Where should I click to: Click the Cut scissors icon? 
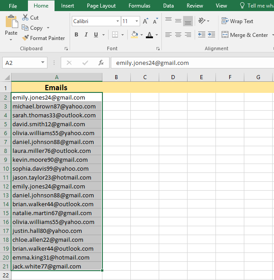pos(26,17)
